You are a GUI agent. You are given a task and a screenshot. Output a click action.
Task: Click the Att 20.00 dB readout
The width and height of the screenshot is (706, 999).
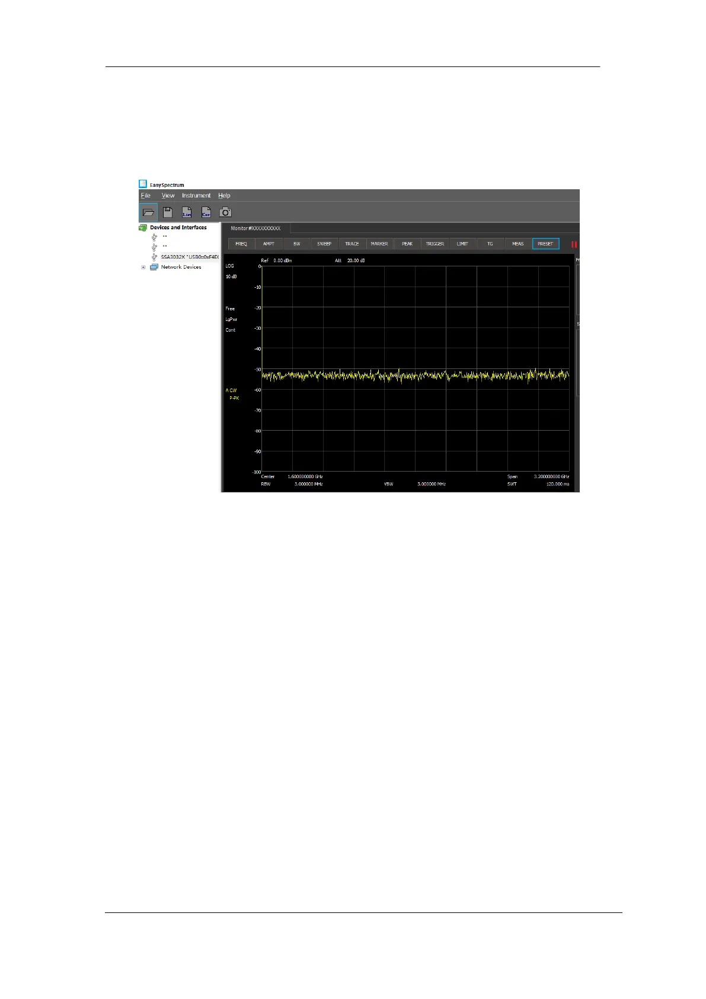click(x=350, y=260)
